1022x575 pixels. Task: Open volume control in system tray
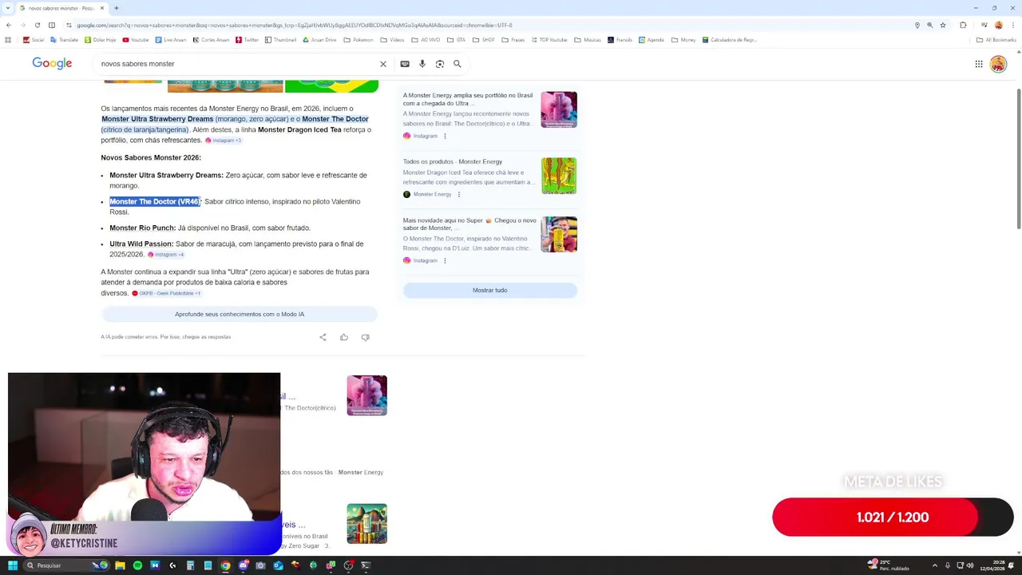coord(970,565)
